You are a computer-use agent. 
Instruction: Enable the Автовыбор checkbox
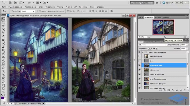pyautogui.click(x=11, y=11)
